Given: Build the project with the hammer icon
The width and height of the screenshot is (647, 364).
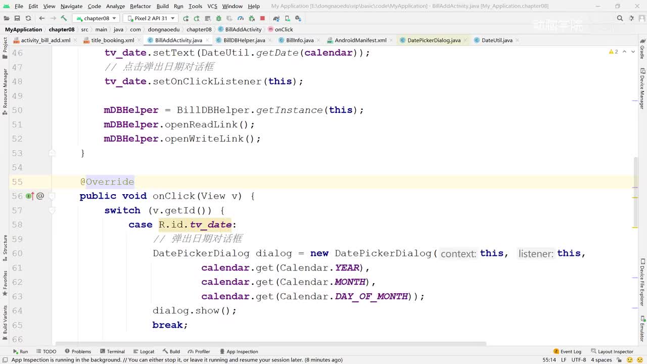Looking at the screenshot, I should pyautogui.click(x=64, y=18).
